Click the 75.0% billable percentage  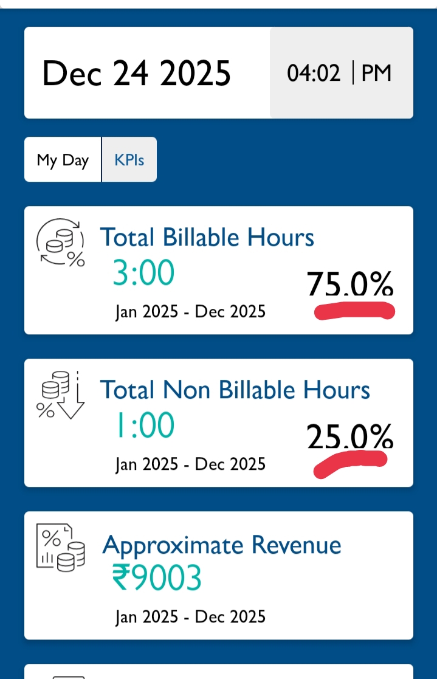(x=349, y=283)
